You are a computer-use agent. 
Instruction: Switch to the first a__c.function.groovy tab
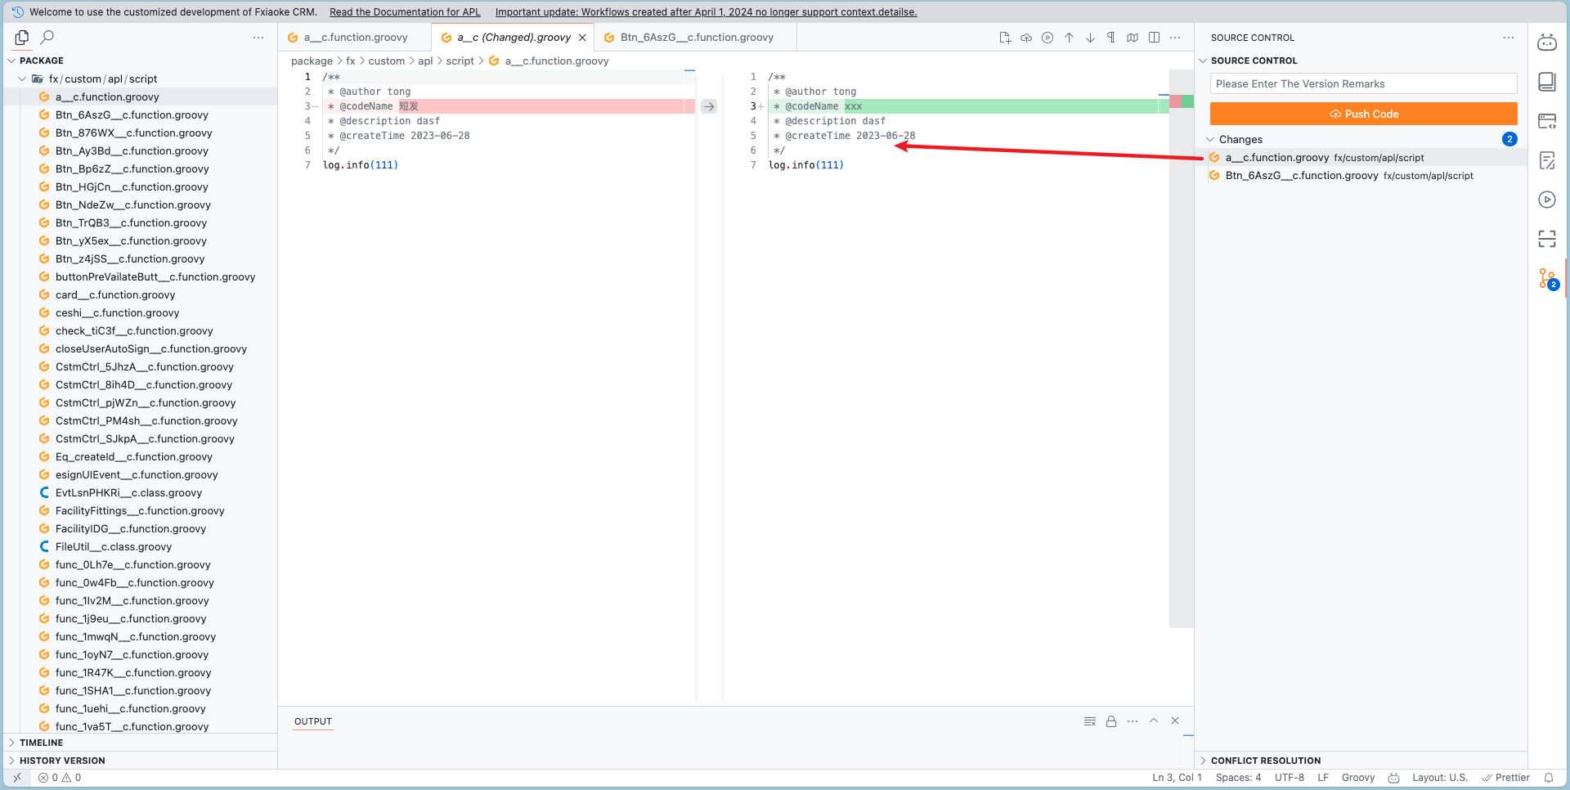point(355,38)
